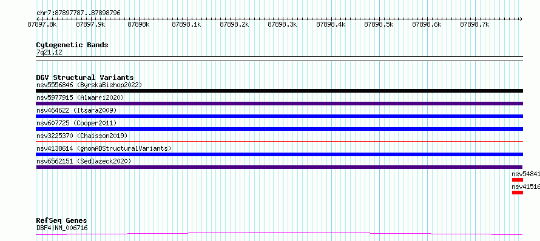The image size is (540, 241).
Task: Click the ruler's left arrow end
Action: (x=38, y=19)
